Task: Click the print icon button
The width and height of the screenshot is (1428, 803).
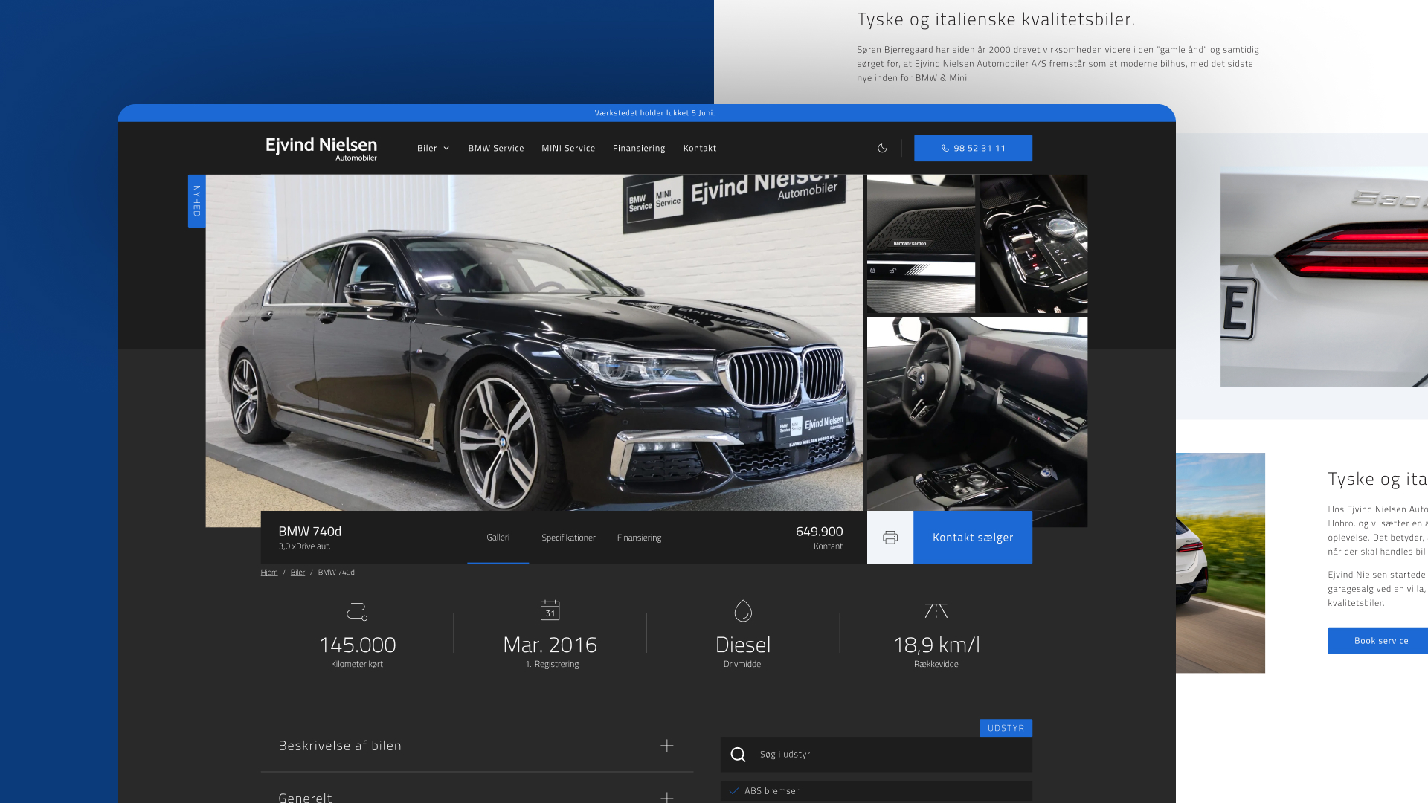Action: 890,537
